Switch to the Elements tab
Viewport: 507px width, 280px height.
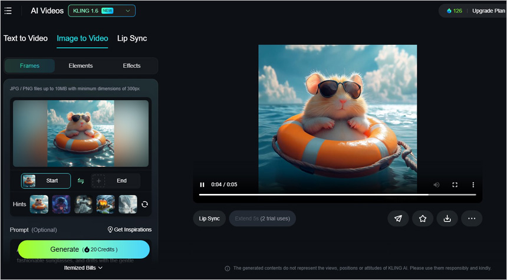[80, 66]
